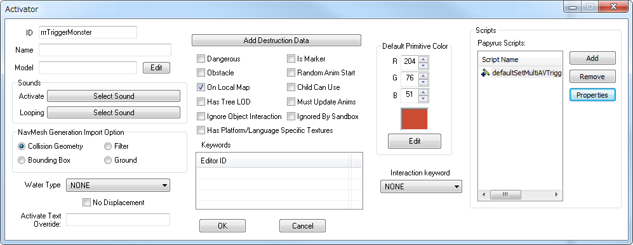Increase the B color value
This screenshot has height=245, width=633.
pos(423,92)
